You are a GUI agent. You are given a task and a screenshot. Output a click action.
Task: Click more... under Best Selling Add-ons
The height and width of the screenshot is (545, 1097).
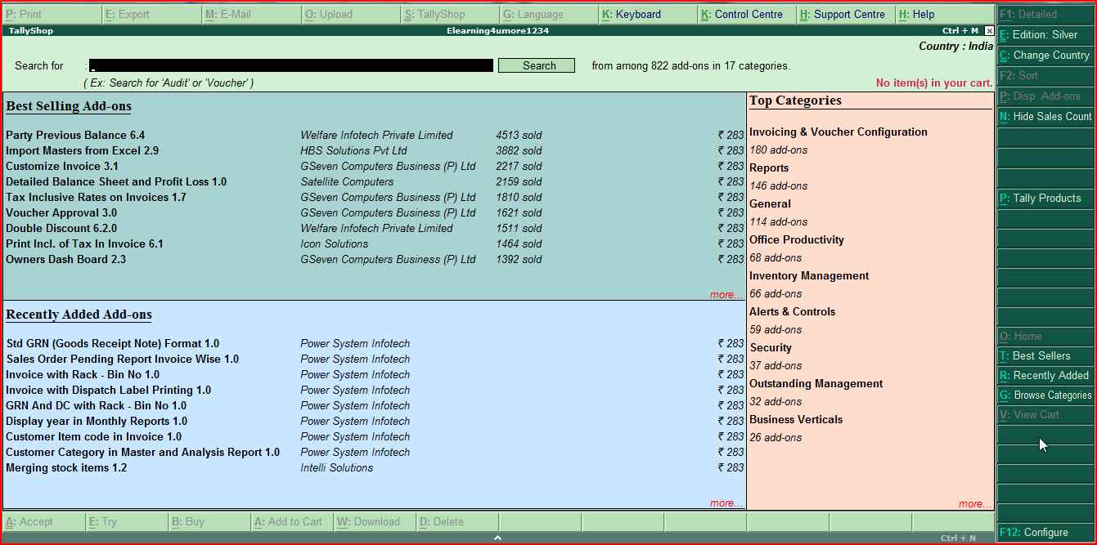click(726, 294)
